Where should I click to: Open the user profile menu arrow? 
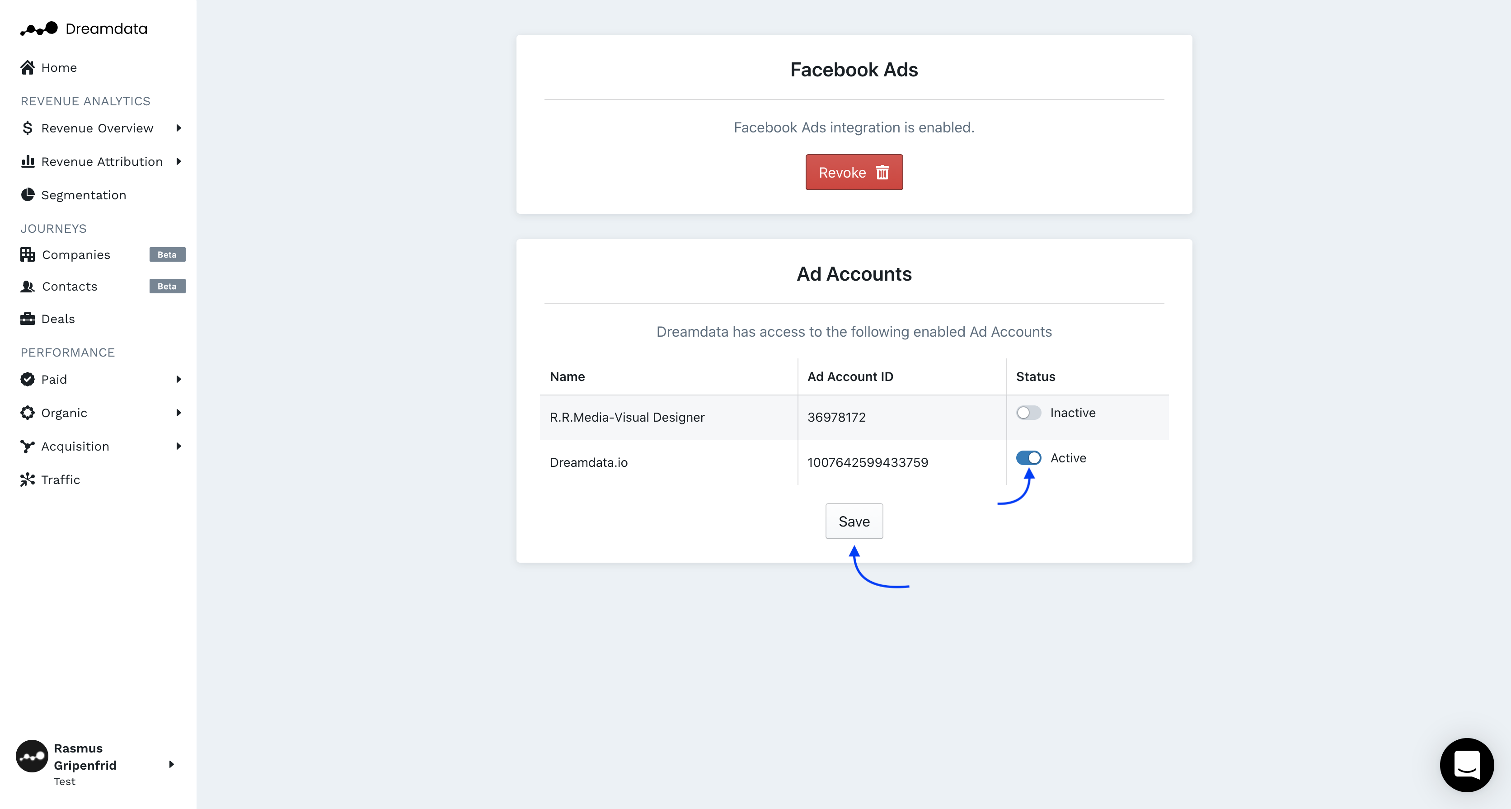(171, 764)
